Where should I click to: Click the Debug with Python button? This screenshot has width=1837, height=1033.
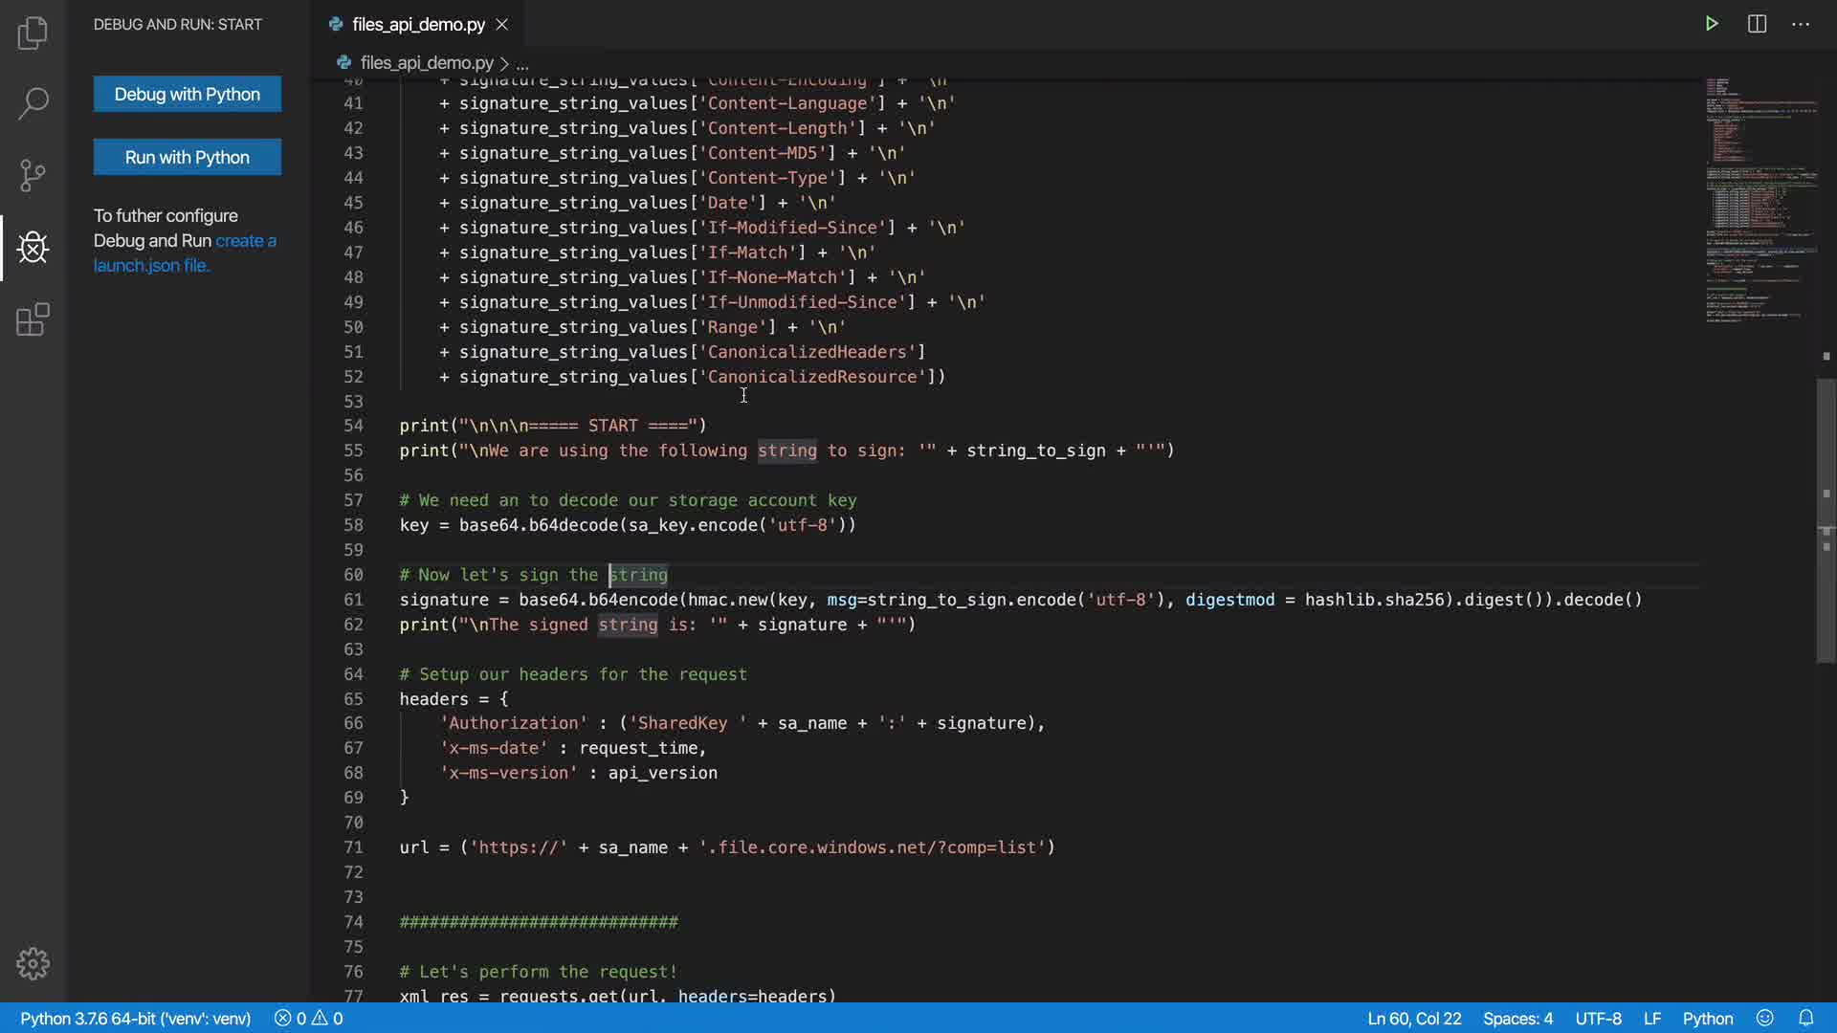point(187,94)
